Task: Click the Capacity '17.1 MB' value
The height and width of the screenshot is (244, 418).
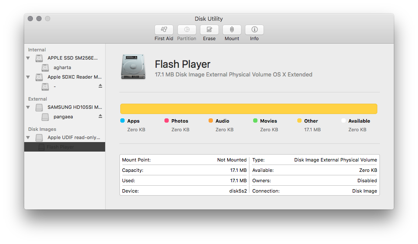Action: click(x=238, y=170)
